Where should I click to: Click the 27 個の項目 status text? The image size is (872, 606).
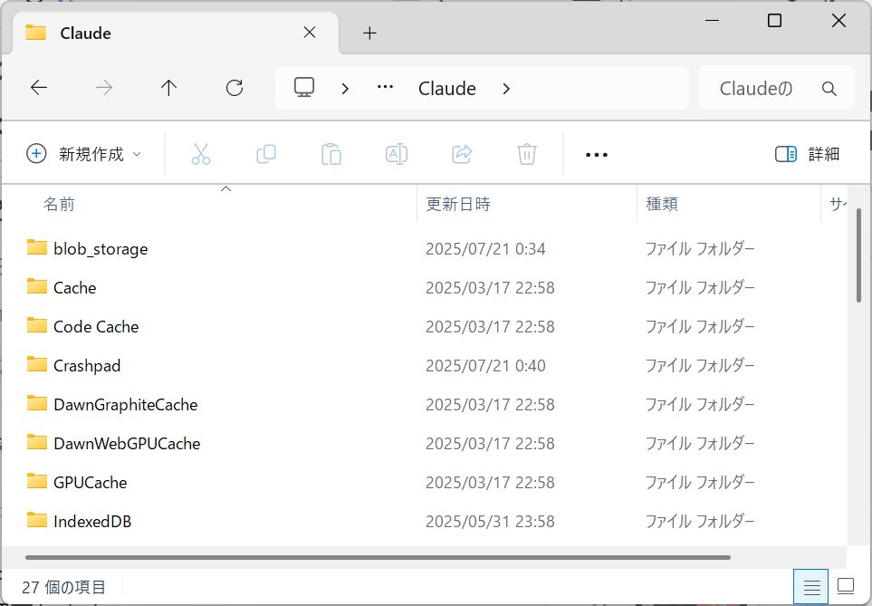tap(63, 587)
